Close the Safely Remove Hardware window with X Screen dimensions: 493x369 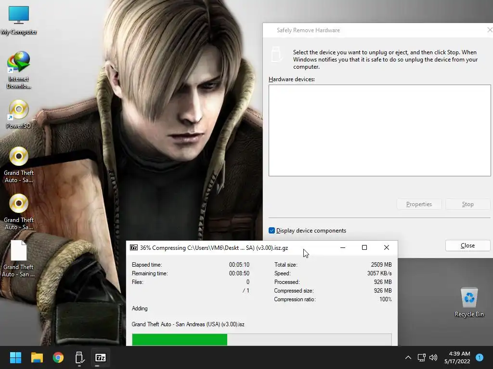click(x=490, y=30)
